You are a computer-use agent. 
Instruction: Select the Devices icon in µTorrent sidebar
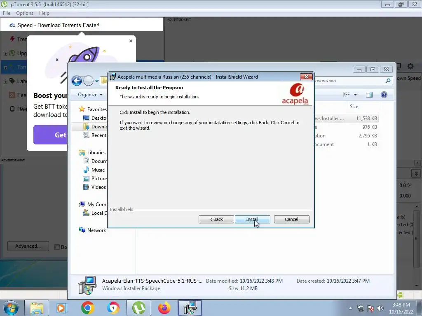tap(12, 109)
